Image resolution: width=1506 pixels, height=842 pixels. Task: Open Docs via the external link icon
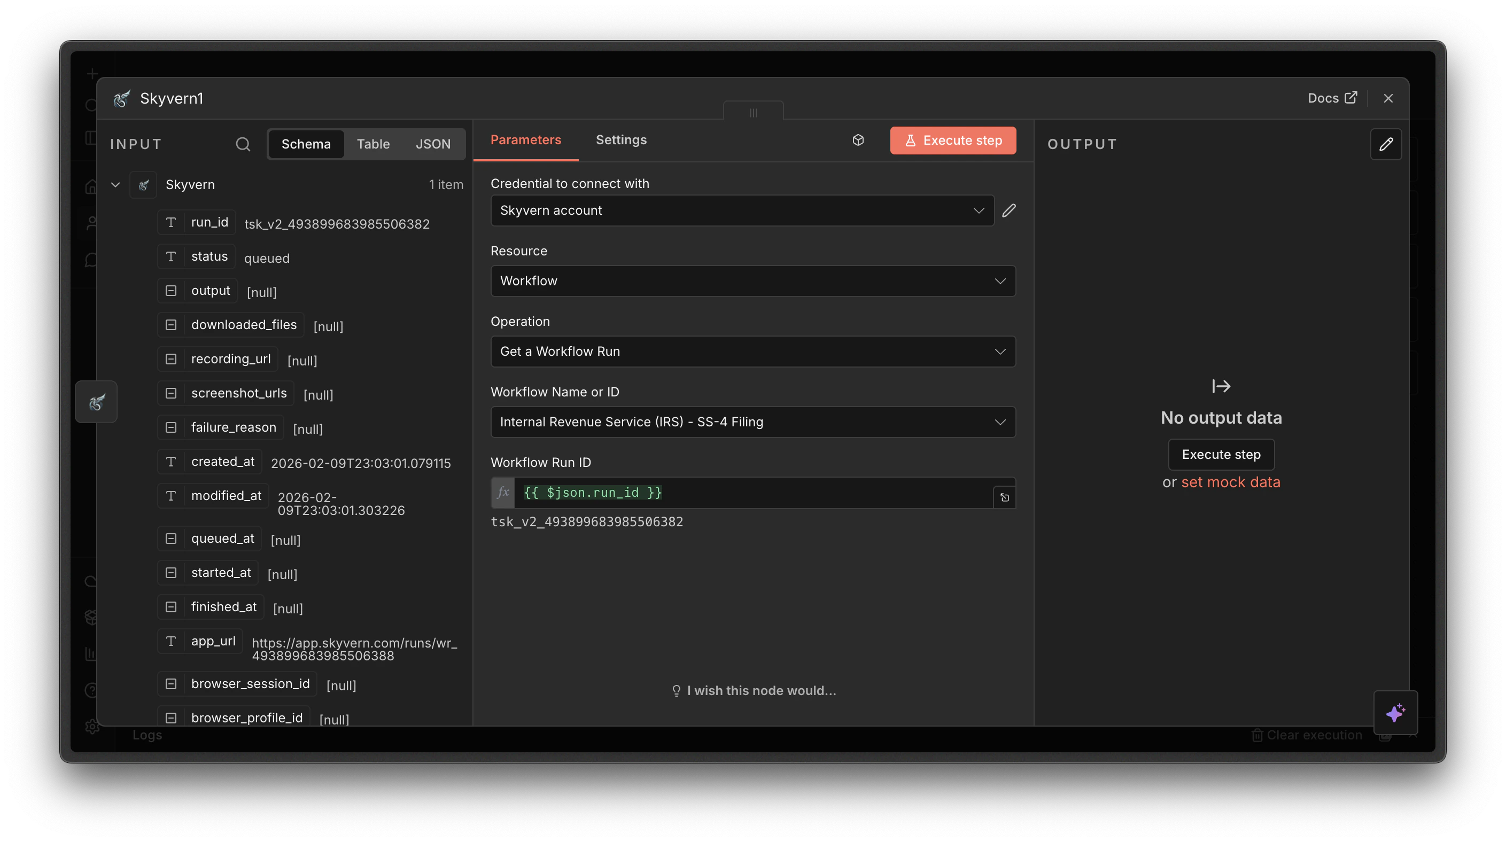pyautogui.click(x=1350, y=98)
